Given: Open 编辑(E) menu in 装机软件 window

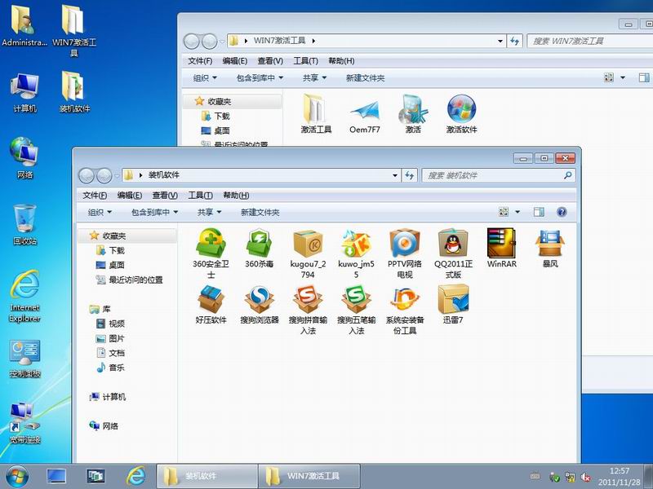Looking at the screenshot, I should 130,196.
